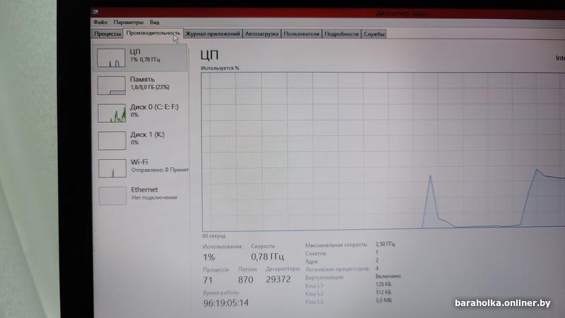Click the 3,0 МБ L3 cache value
The width and height of the screenshot is (565, 318).
tap(383, 300)
